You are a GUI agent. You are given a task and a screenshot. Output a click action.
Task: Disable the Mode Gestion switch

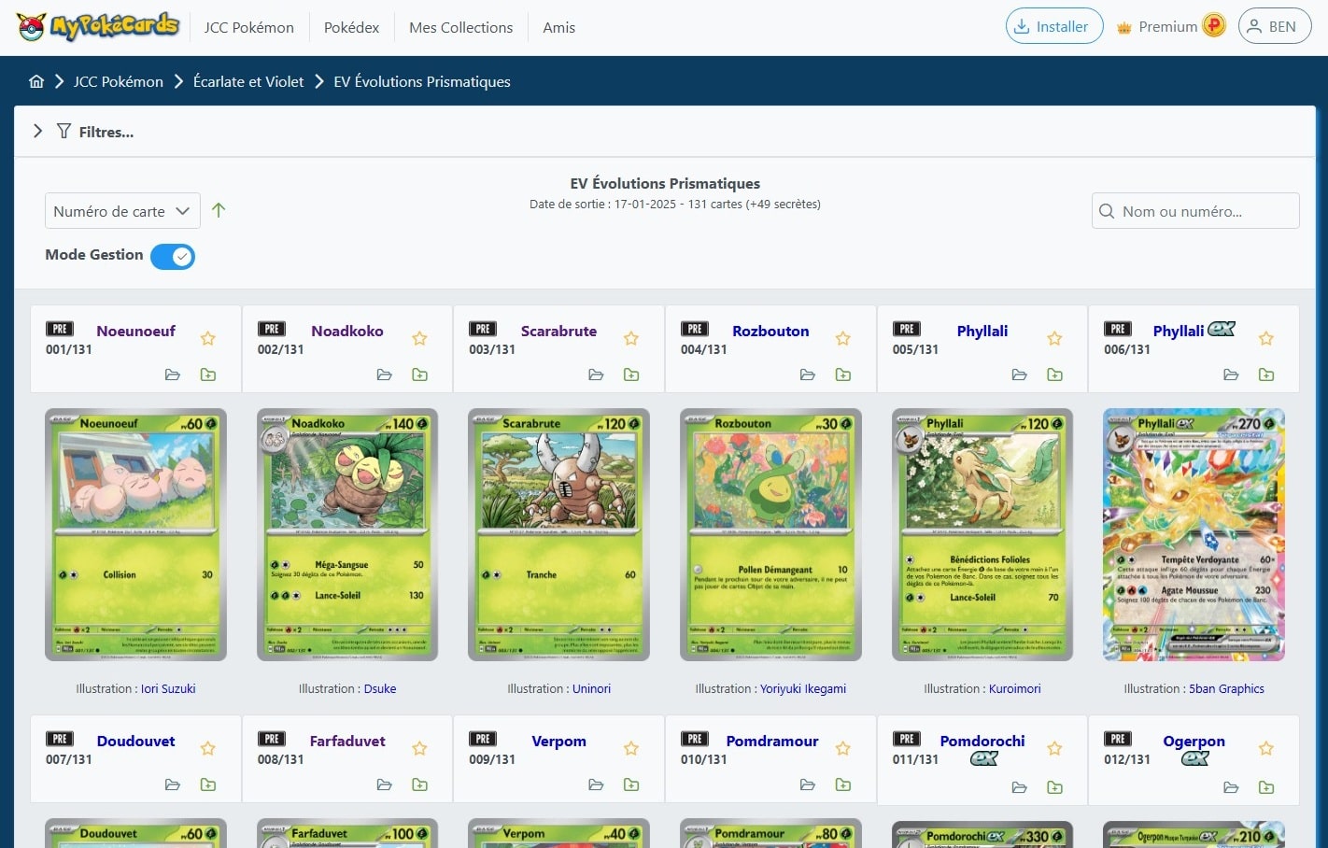(x=173, y=255)
